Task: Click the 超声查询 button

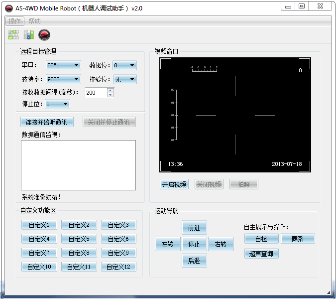Action: click(x=261, y=253)
